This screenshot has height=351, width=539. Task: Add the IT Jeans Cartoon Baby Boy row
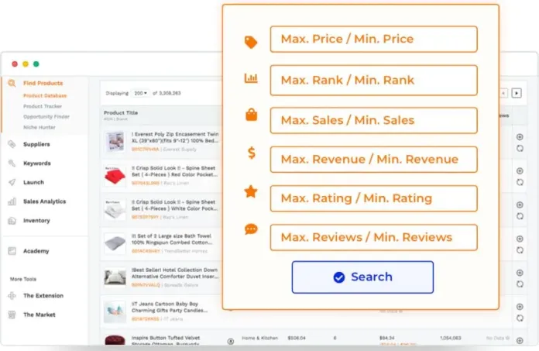[520, 307]
